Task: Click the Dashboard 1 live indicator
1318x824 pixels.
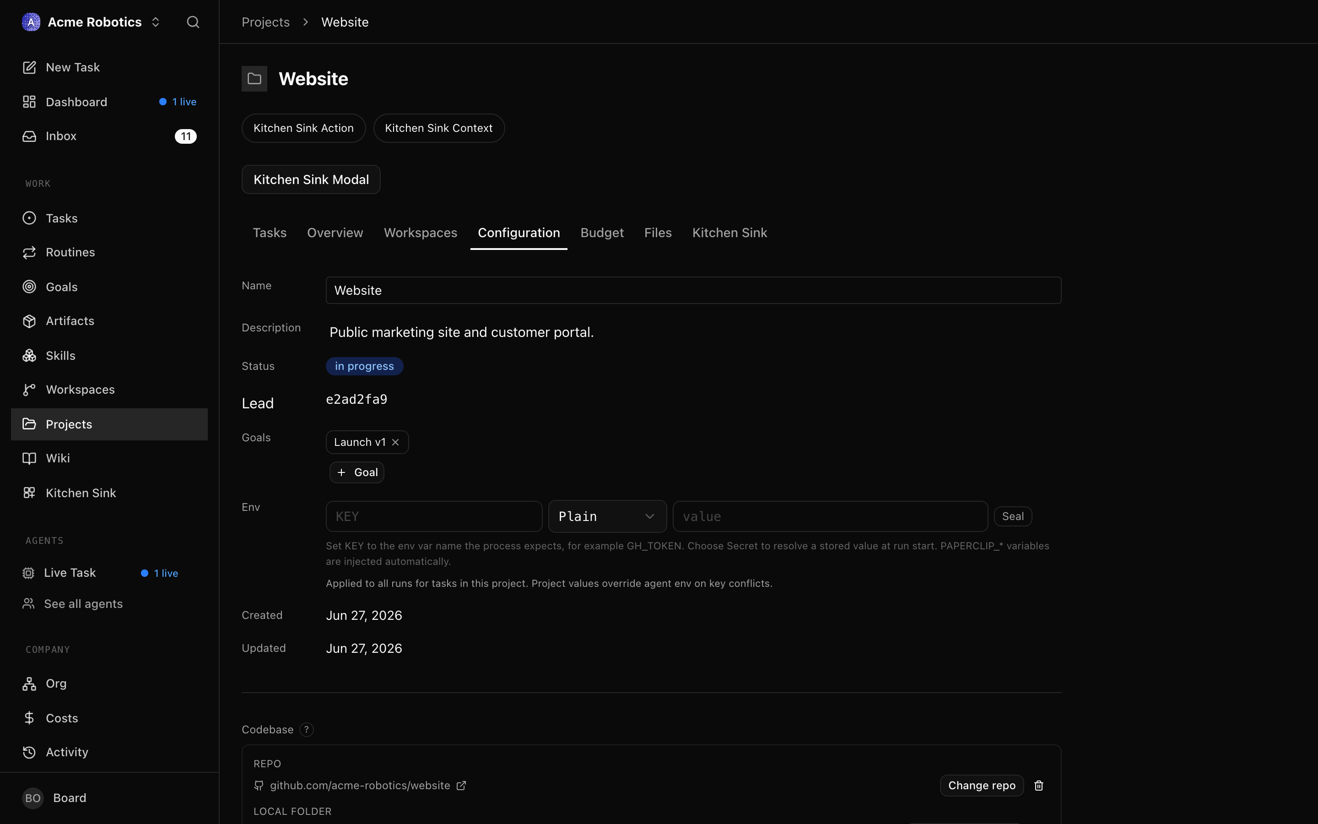Action: 178,102
